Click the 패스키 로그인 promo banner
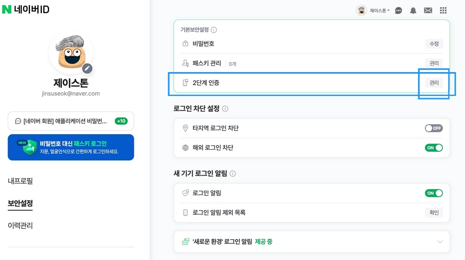The width and height of the screenshot is (465, 260). click(x=71, y=147)
